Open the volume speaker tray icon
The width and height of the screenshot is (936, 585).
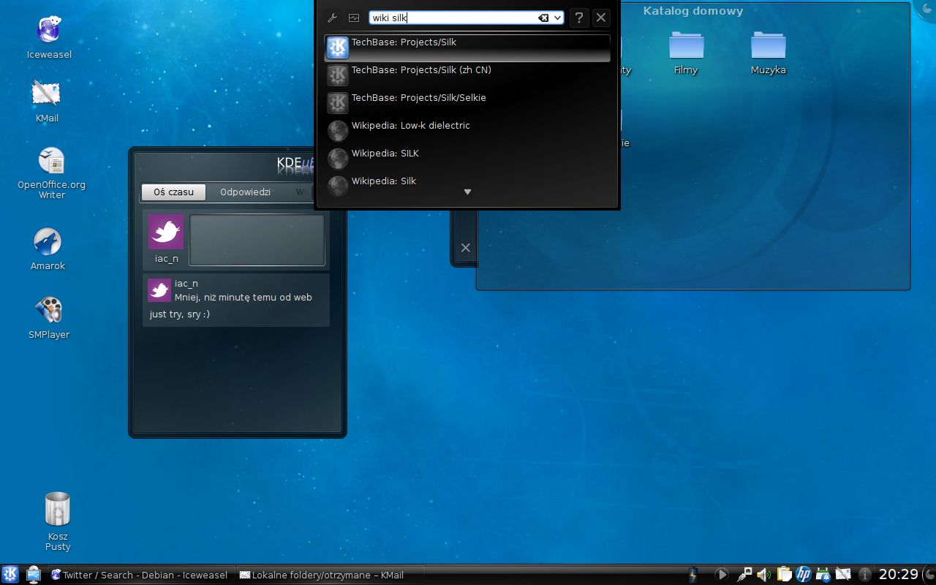click(764, 575)
